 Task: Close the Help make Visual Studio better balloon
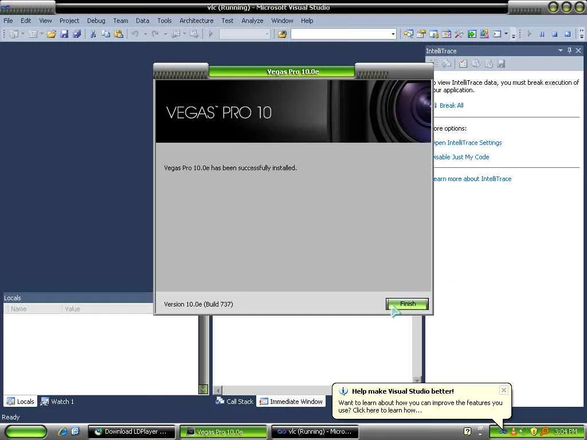(503, 390)
